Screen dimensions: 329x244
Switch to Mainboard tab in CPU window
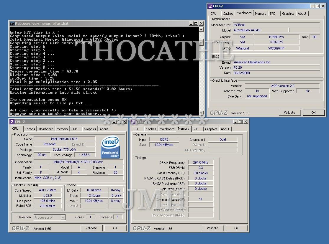[46, 129]
